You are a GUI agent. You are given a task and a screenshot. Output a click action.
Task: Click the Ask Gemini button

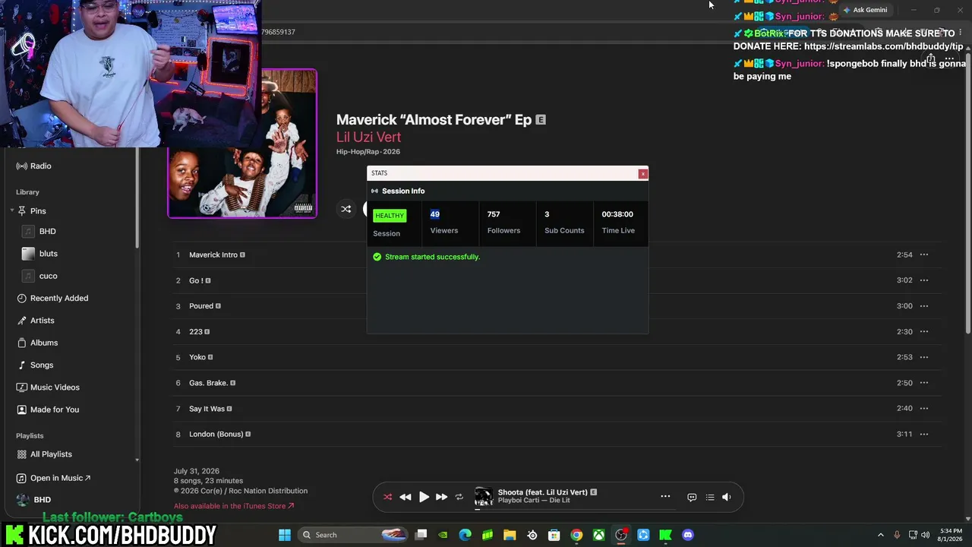[x=865, y=10]
